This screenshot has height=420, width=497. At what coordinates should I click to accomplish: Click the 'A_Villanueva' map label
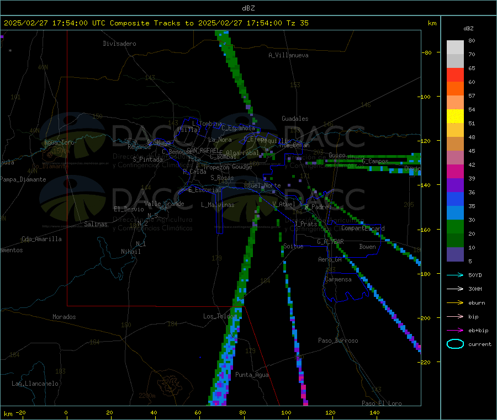tap(288, 55)
